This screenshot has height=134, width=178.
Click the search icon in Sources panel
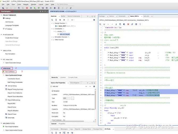[52, 20]
